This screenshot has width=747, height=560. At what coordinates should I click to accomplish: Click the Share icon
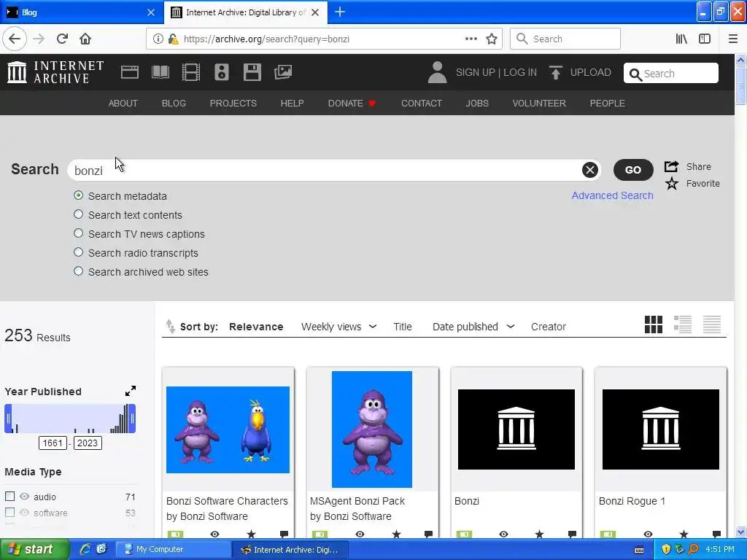click(x=671, y=167)
